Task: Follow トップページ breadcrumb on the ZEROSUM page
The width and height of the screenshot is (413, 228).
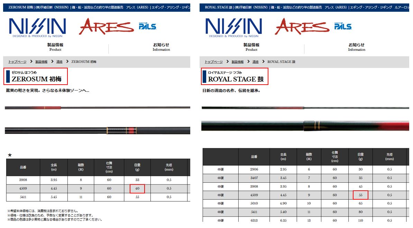Action: 17,61
